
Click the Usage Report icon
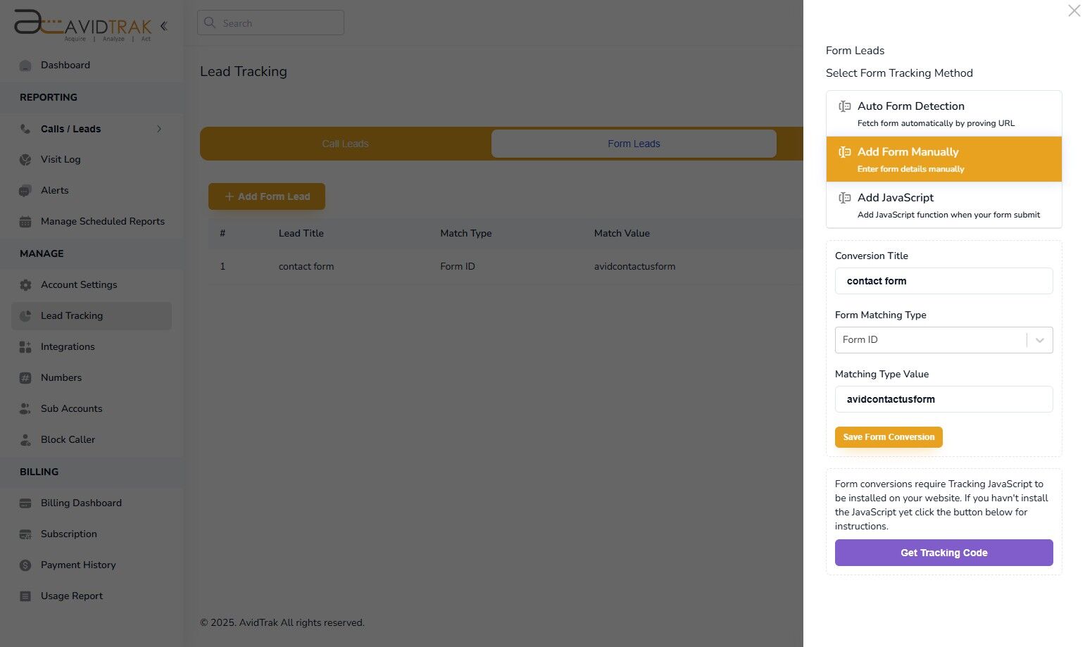coord(25,596)
